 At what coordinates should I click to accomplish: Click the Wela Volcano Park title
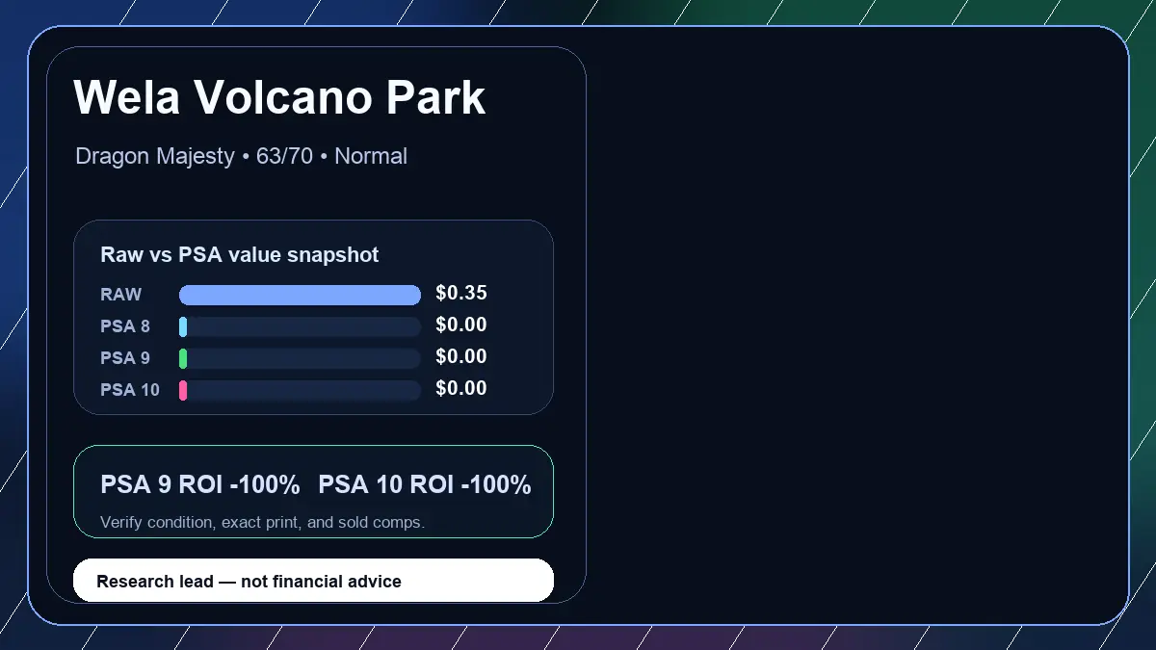point(279,97)
